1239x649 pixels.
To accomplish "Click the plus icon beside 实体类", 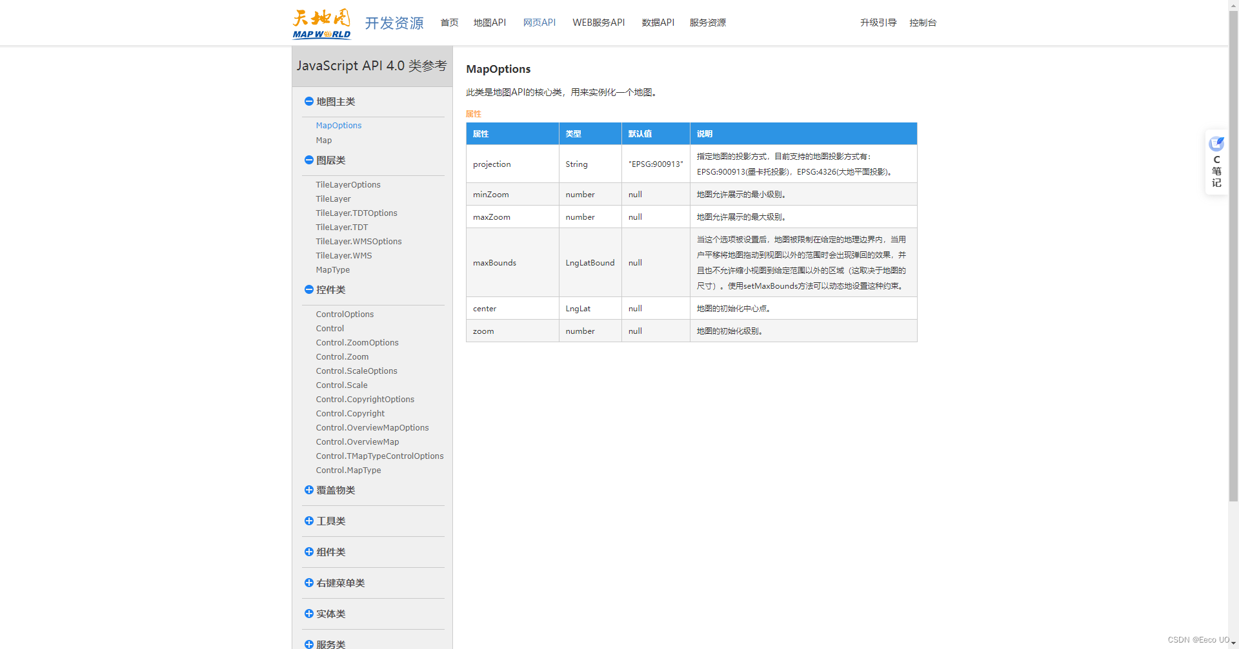I will click(x=308, y=614).
